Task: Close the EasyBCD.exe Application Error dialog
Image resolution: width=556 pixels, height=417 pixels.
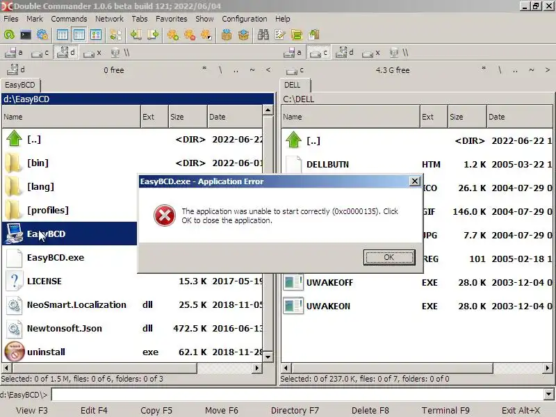Action: coord(414,181)
